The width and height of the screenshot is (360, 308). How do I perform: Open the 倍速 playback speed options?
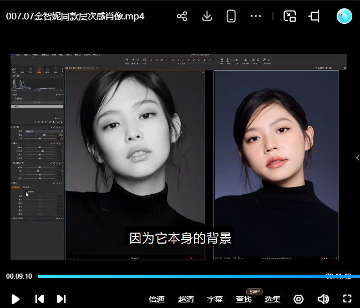(x=156, y=299)
